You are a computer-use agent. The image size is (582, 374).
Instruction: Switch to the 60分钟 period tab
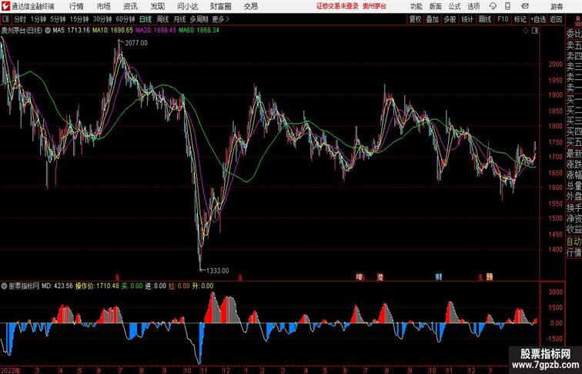pos(125,19)
